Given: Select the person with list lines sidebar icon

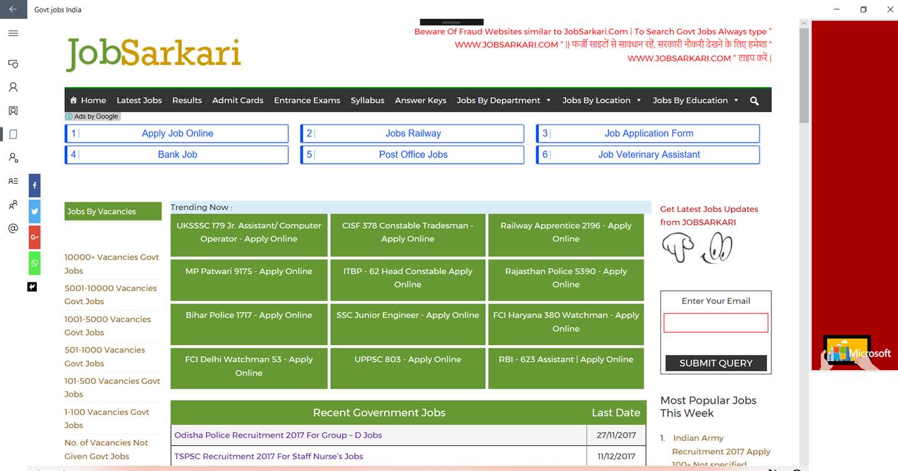Looking at the screenshot, I should coord(13,181).
